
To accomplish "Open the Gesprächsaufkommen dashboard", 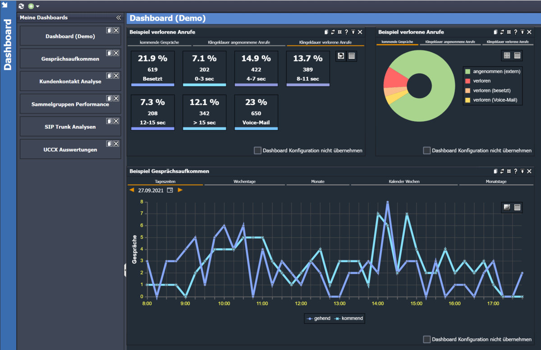I will 70,59.
